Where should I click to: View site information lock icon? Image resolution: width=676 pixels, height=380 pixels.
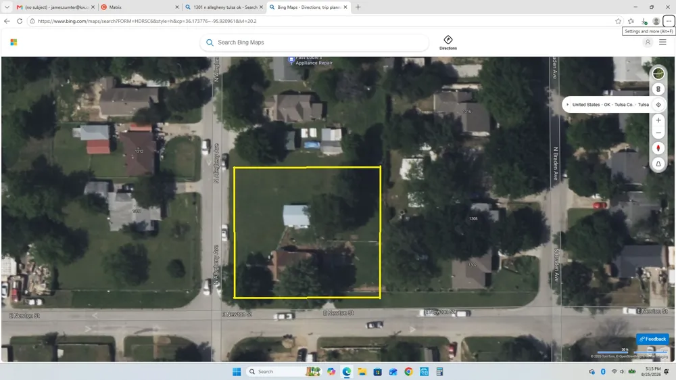coord(32,21)
